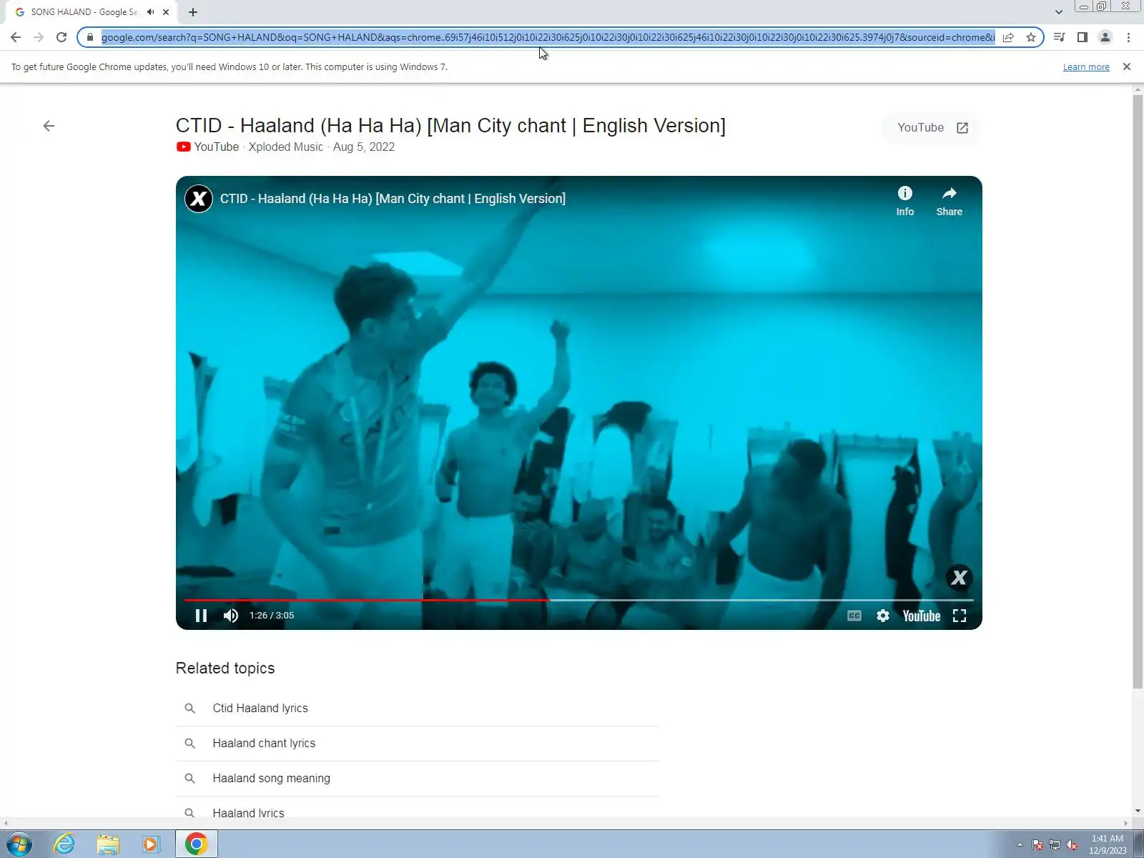This screenshot has width=1144, height=858.
Task: Reload the current page
Action: click(61, 37)
